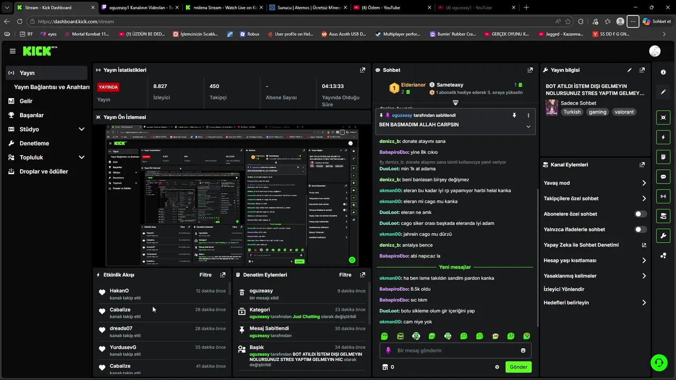Image resolution: width=676 pixels, height=380 pixels.
Task: Toggle the broadcast signal widget icon in sidebar
Action: (663, 196)
